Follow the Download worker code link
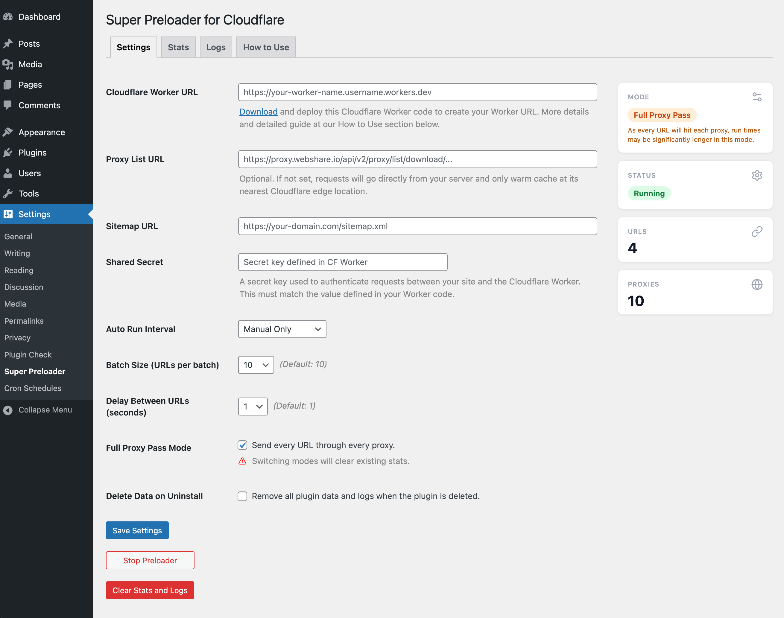 (258, 112)
